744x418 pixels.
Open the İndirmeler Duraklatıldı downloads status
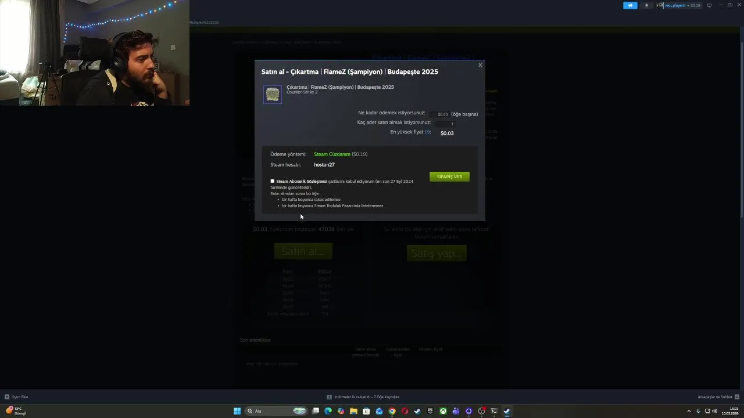point(363,397)
